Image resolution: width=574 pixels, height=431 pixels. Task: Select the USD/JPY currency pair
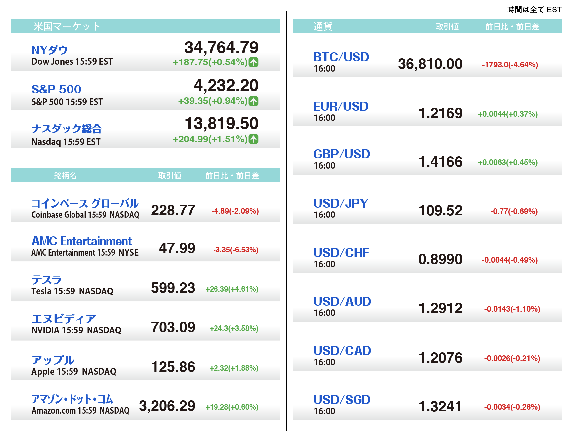(x=341, y=203)
